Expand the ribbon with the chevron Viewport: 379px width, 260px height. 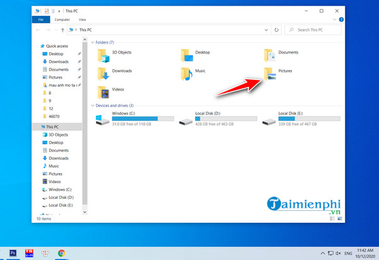[x=335, y=20]
